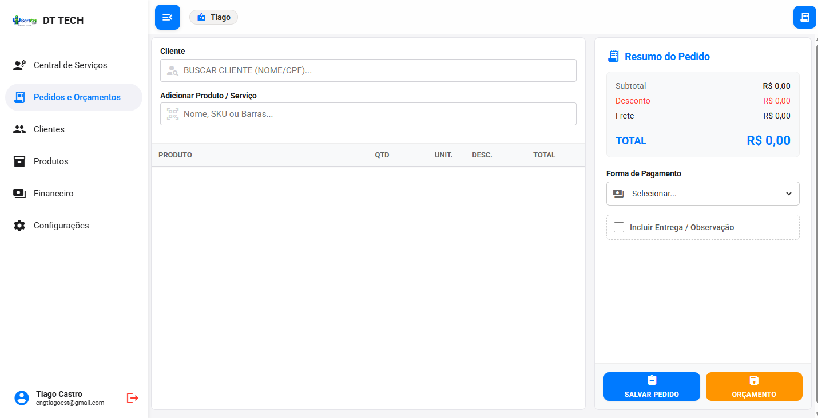Click the badge icon in Tiago chip
Viewport: 818px width, 418px height.
(x=201, y=18)
